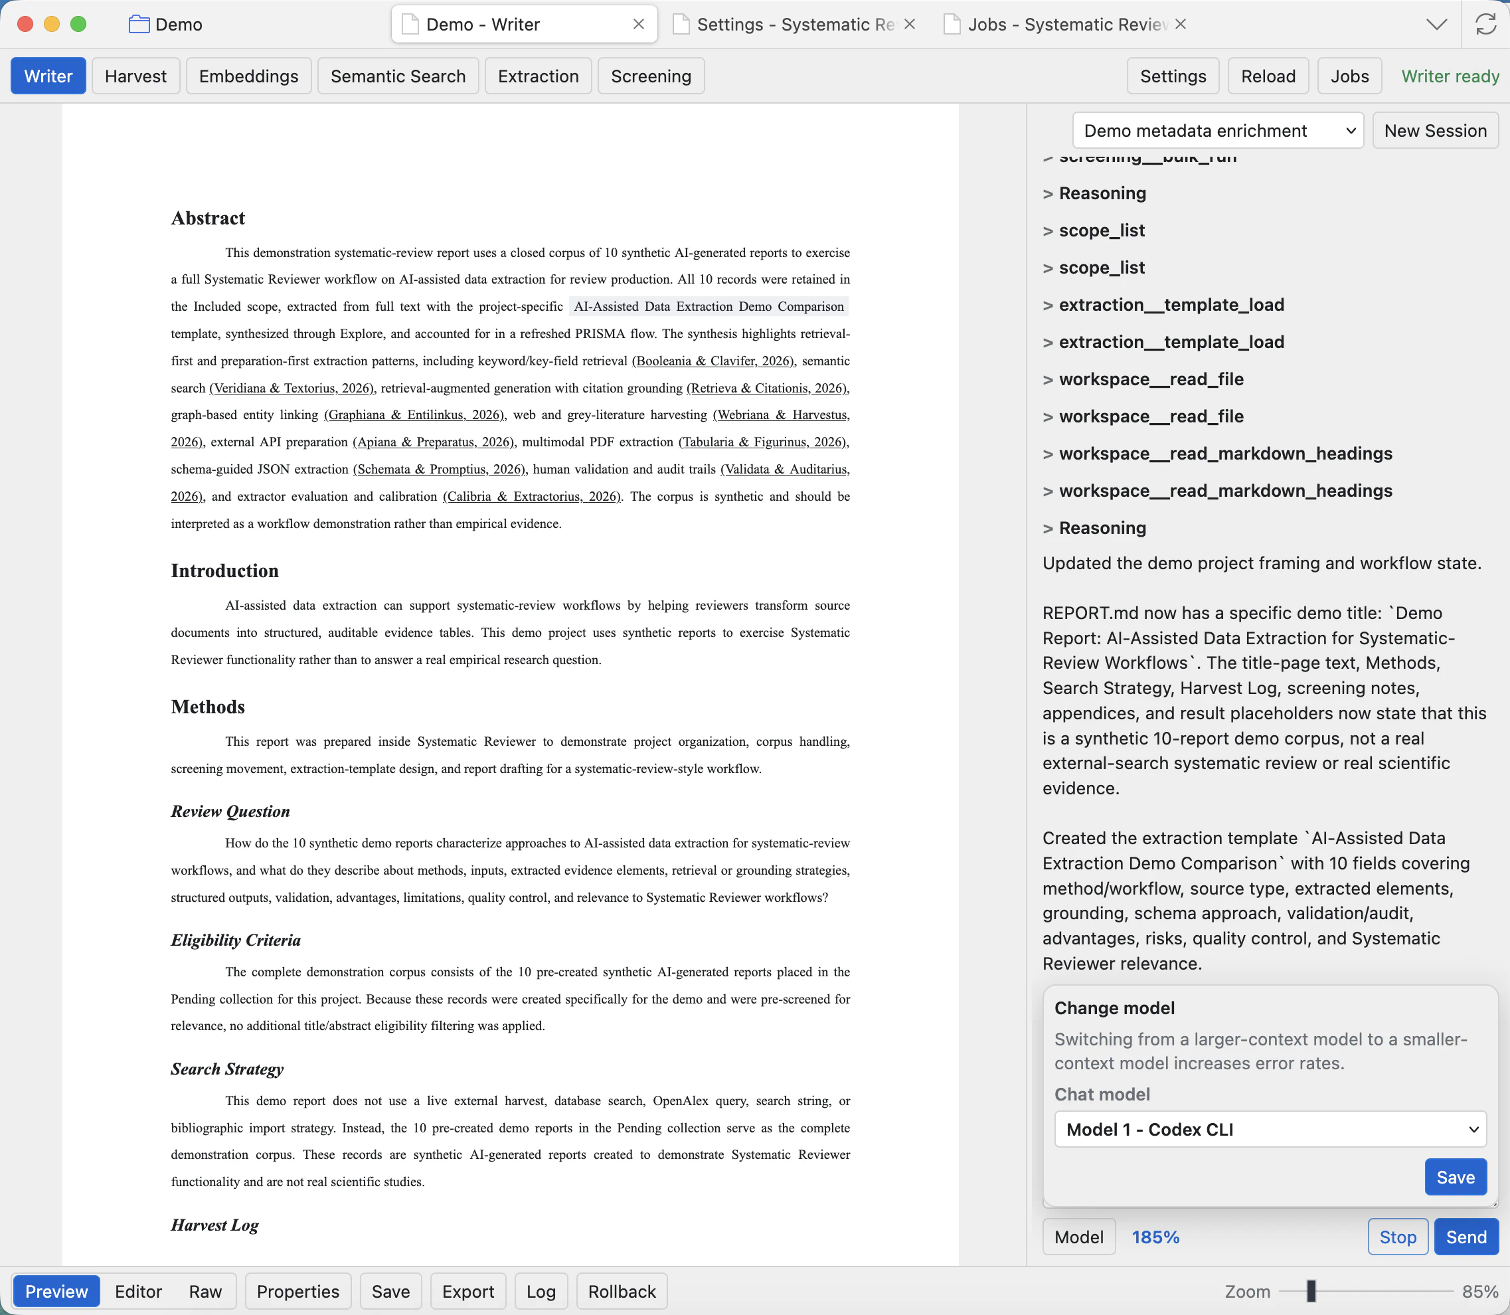Viewport: 1510px width, 1315px height.
Task: Save the chat model change
Action: [x=1456, y=1177]
